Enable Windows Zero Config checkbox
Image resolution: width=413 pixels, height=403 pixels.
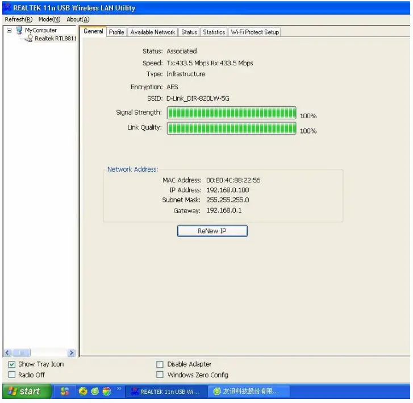pos(160,375)
